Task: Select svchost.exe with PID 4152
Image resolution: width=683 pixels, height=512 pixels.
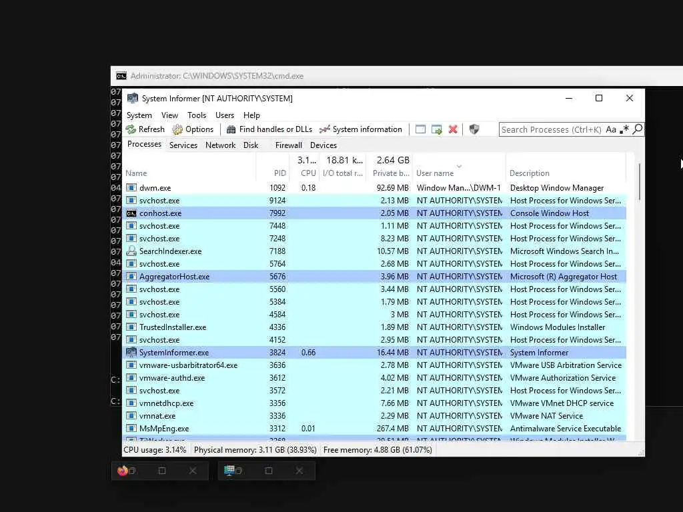Action: 375,339
